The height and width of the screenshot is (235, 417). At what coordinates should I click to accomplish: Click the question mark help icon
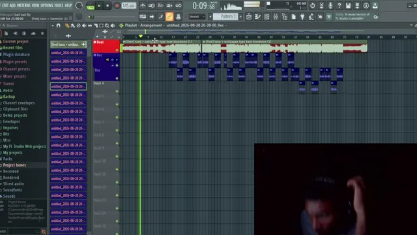tap(339, 5)
